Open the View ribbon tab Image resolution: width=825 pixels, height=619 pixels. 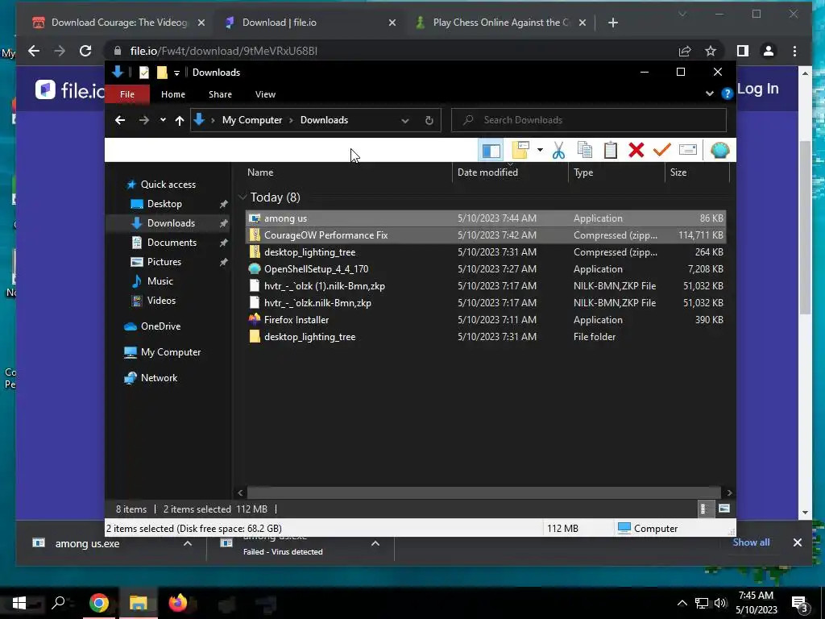(x=265, y=94)
